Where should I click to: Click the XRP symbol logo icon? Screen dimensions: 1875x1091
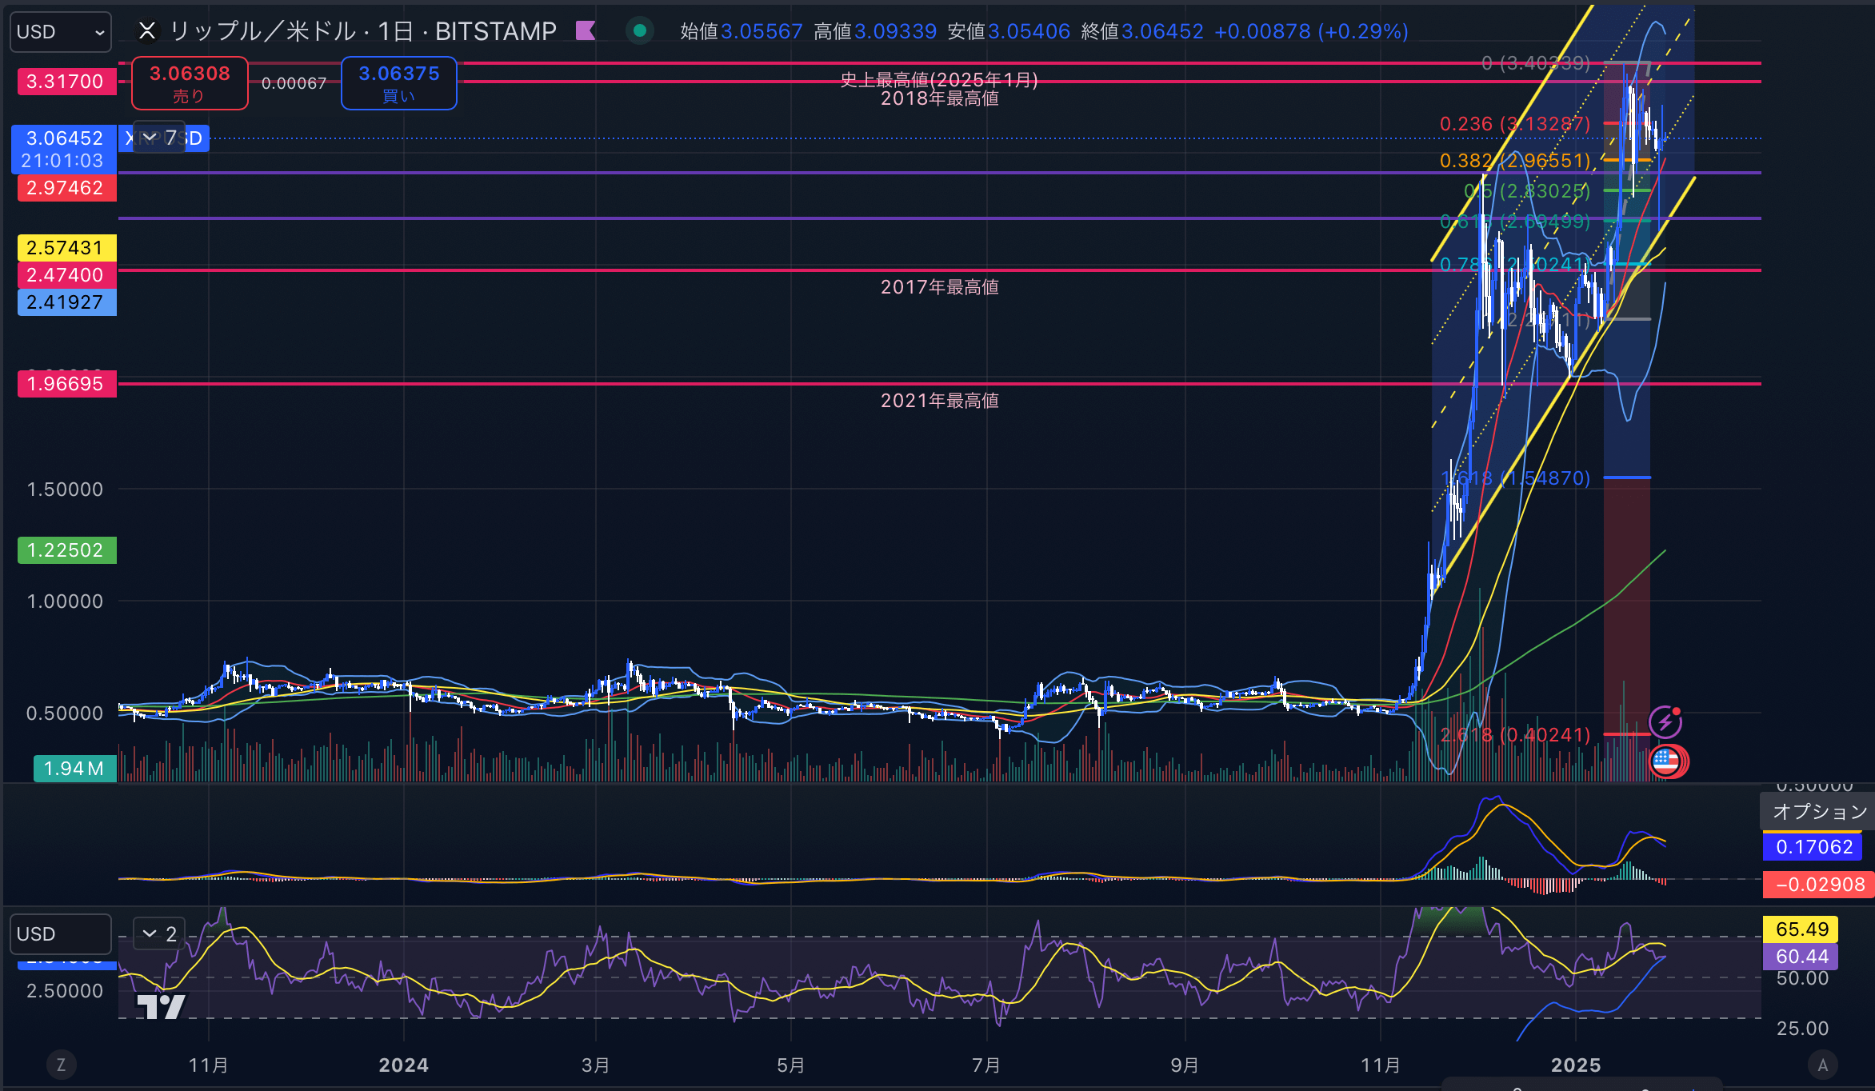[x=147, y=30]
